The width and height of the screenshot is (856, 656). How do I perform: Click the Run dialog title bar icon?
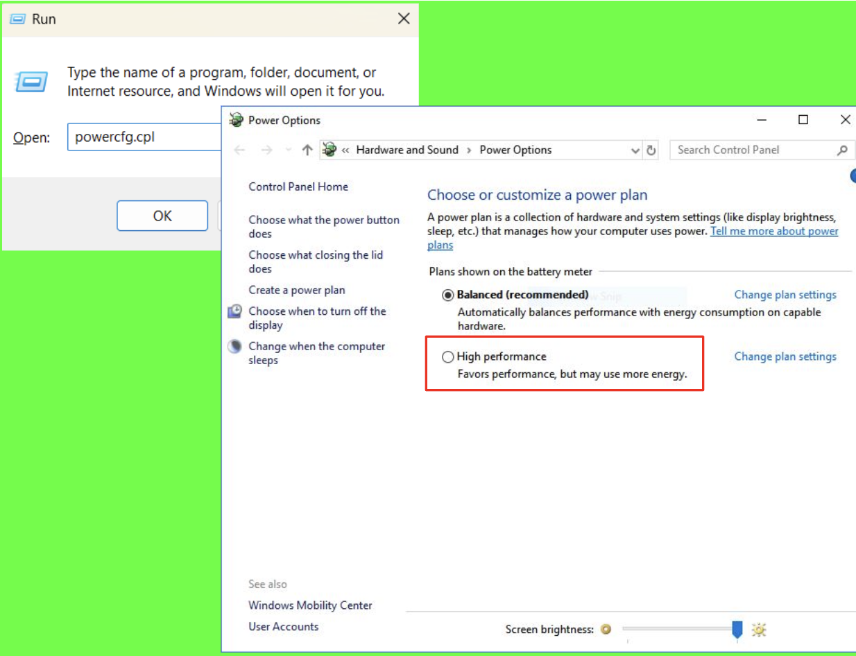[18, 19]
